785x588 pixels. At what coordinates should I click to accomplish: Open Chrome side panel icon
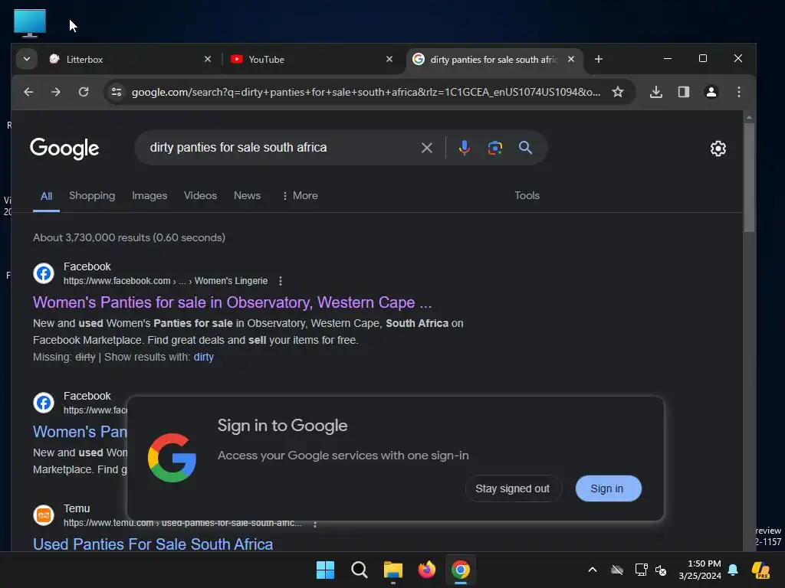point(683,92)
